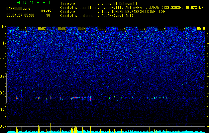Viewport: 209px width, 133px height.
Task: Click the Receiving antenna label
Action: [x=76, y=16]
